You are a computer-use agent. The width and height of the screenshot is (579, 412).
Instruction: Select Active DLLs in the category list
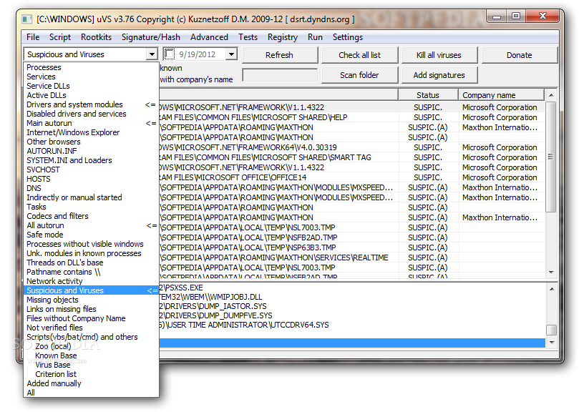tap(91, 95)
